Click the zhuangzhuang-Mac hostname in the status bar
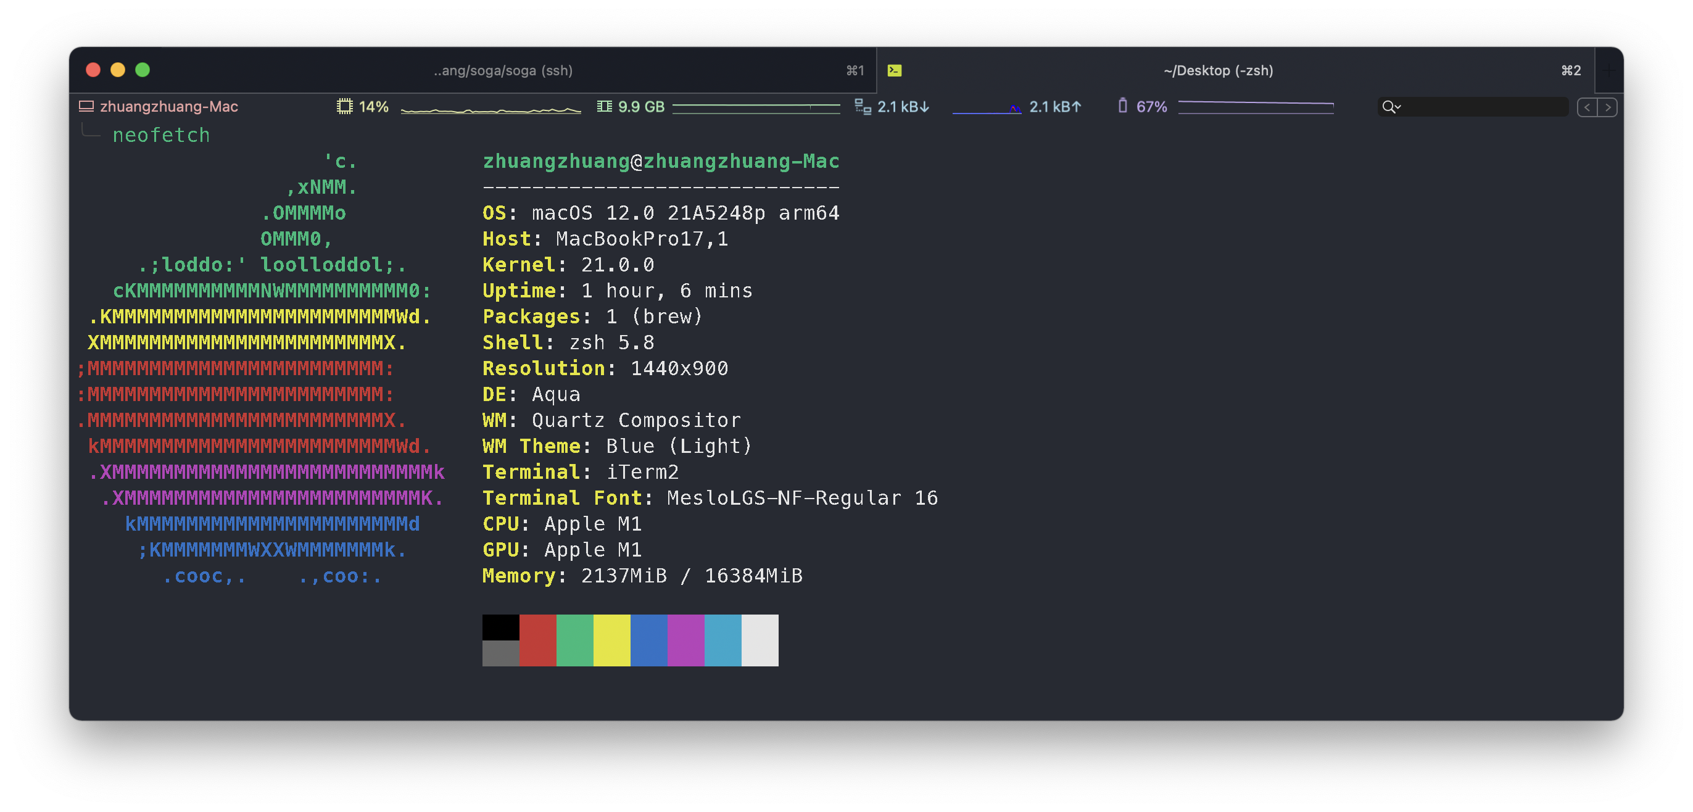The image size is (1693, 812). click(169, 107)
